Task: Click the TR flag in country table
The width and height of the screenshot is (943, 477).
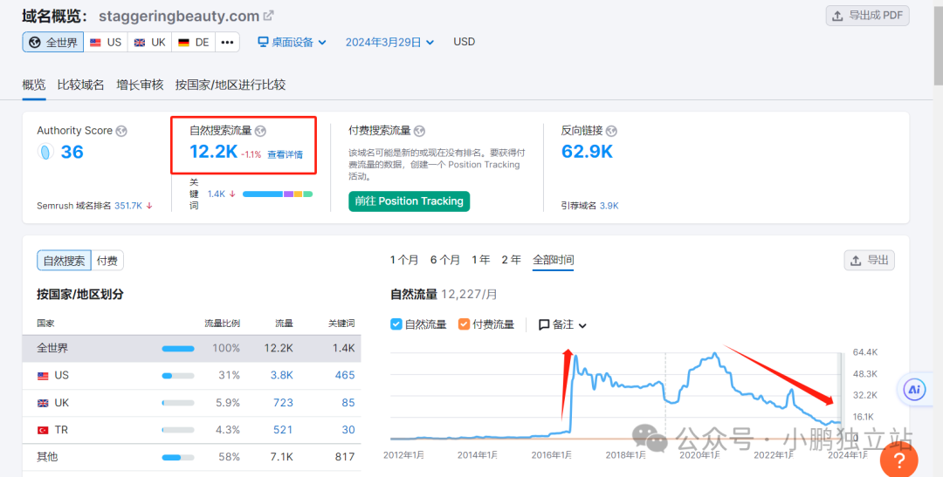Action: pyautogui.click(x=43, y=430)
